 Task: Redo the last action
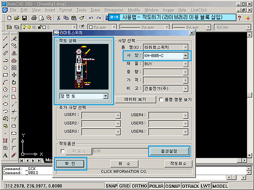99,18
